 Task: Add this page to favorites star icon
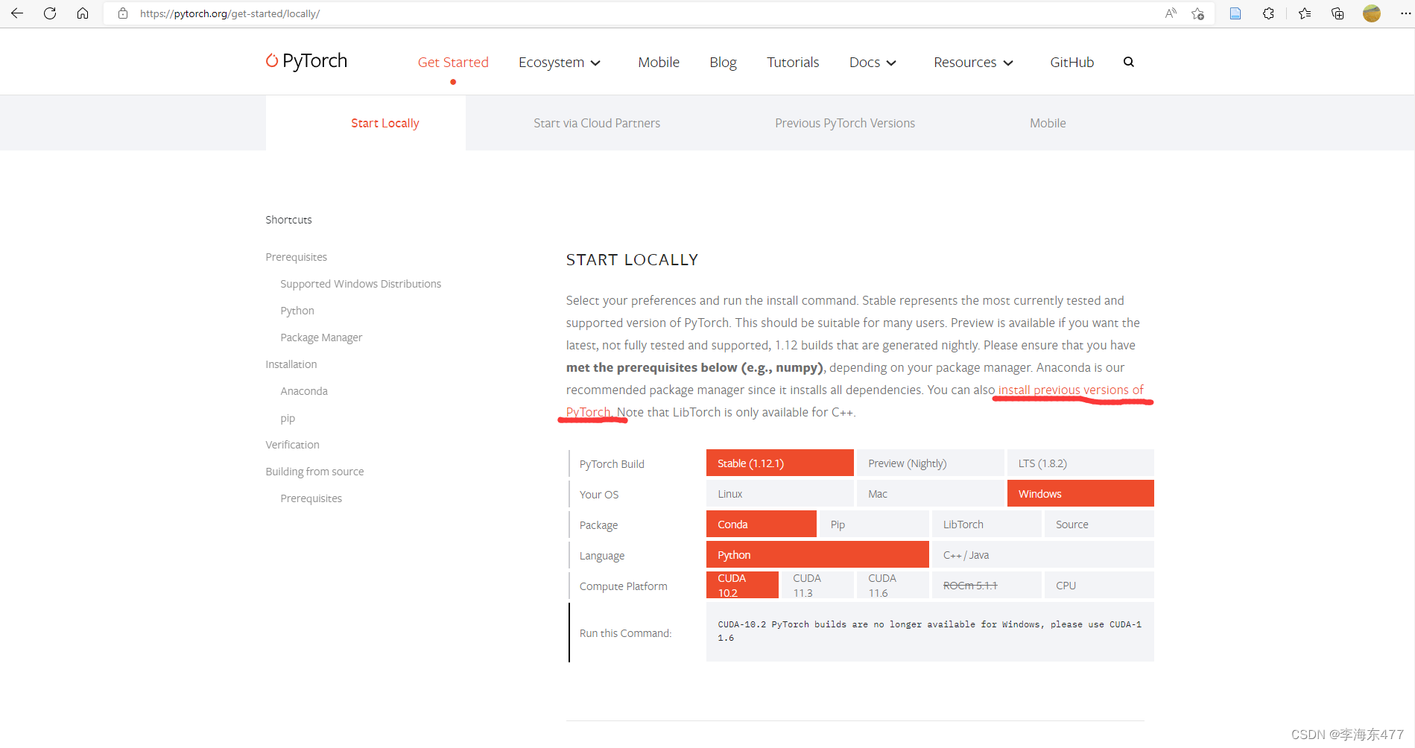(1197, 13)
